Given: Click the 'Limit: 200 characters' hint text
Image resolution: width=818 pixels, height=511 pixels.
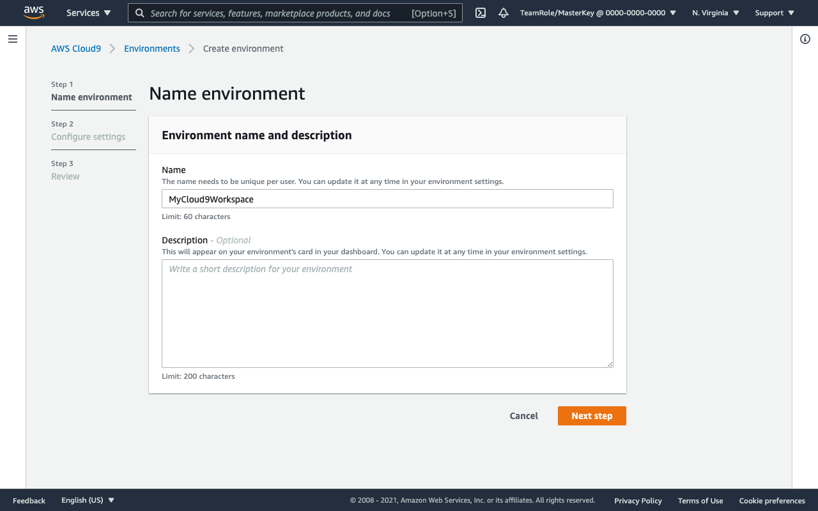Looking at the screenshot, I should coord(198,376).
